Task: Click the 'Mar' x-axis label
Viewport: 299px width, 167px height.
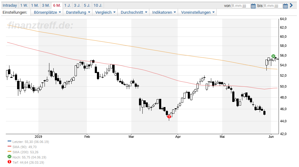Action: [x=131, y=137]
